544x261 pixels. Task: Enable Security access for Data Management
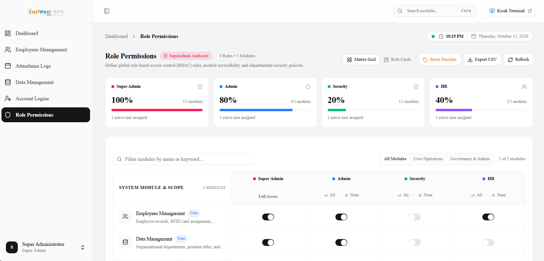pos(415,243)
